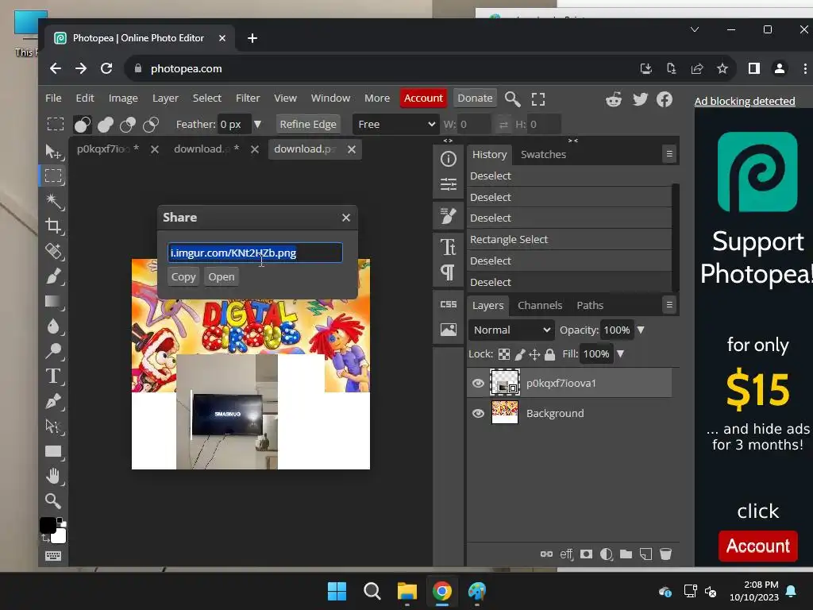Toggle lock transparent pixels checker icon
This screenshot has width=813, height=610.
[504, 354]
